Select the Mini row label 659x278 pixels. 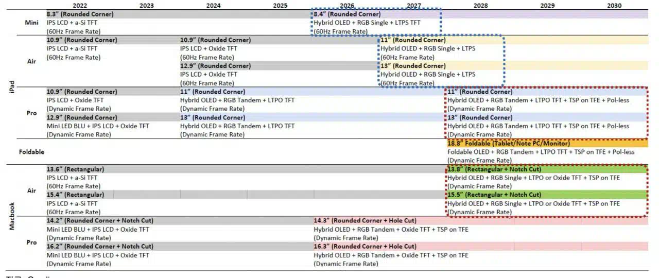pos(31,23)
